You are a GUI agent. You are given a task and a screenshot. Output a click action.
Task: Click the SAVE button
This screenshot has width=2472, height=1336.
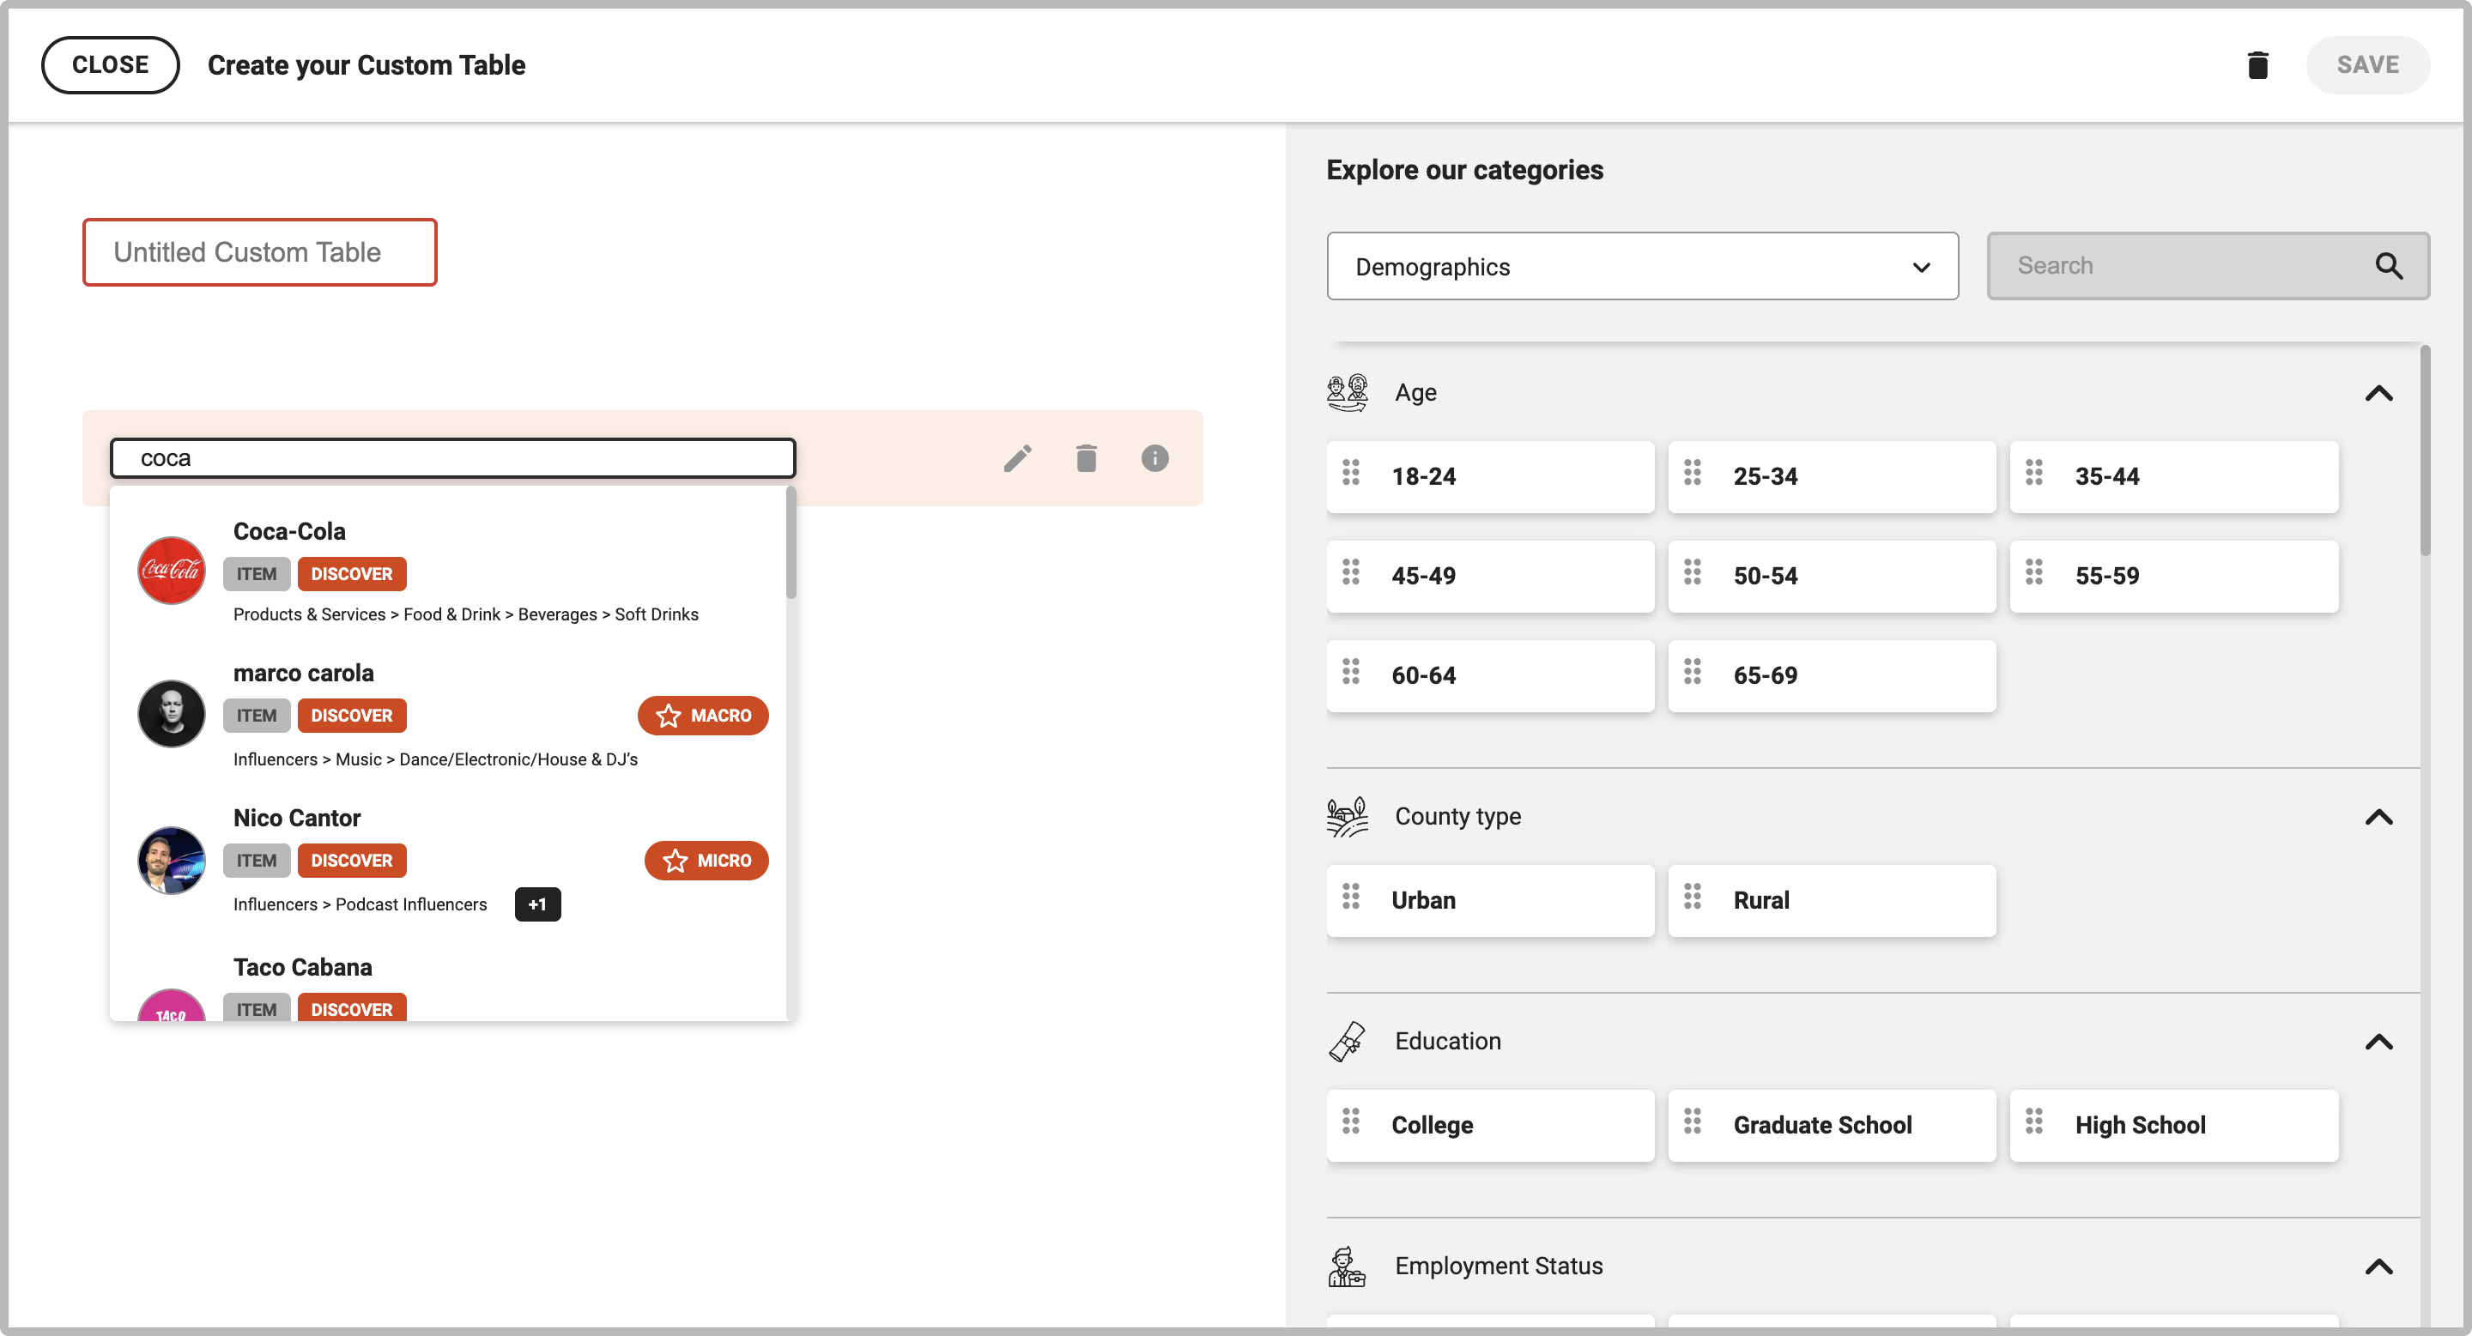pos(2366,65)
